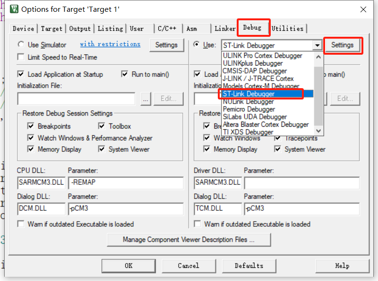Open the Utilities tab
The width and height of the screenshot is (378, 281).
[x=288, y=29]
